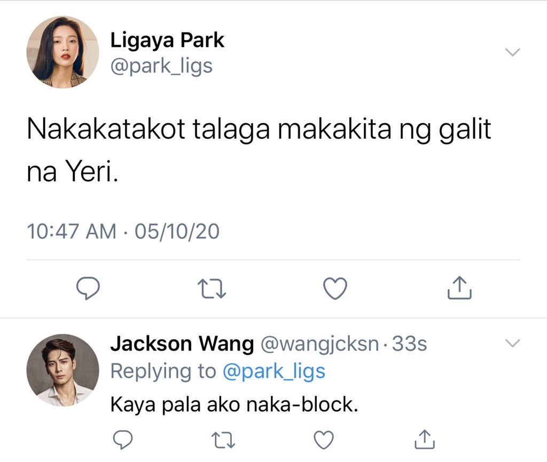
Task: Open the reply text 'Kaya pala ako naka-block.'
Action: pyautogui.click(x=235, y=405)
